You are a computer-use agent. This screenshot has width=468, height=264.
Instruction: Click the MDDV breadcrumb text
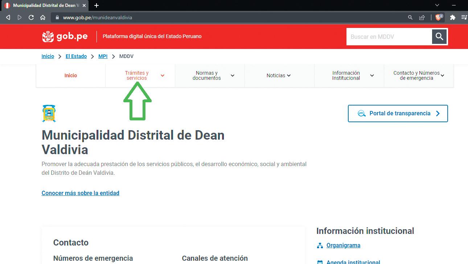point(127,56)
